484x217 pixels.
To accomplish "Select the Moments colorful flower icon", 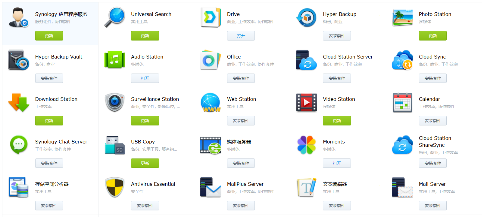I will pos(306,145).
